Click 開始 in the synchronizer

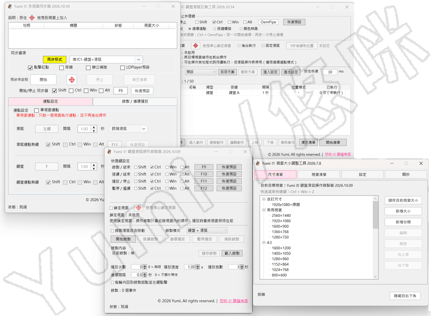click(43, 80)
